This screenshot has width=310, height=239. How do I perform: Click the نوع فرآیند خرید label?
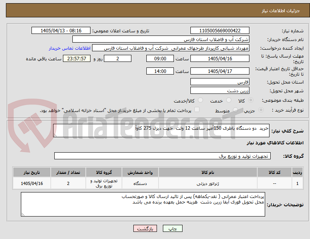point(288,110)
